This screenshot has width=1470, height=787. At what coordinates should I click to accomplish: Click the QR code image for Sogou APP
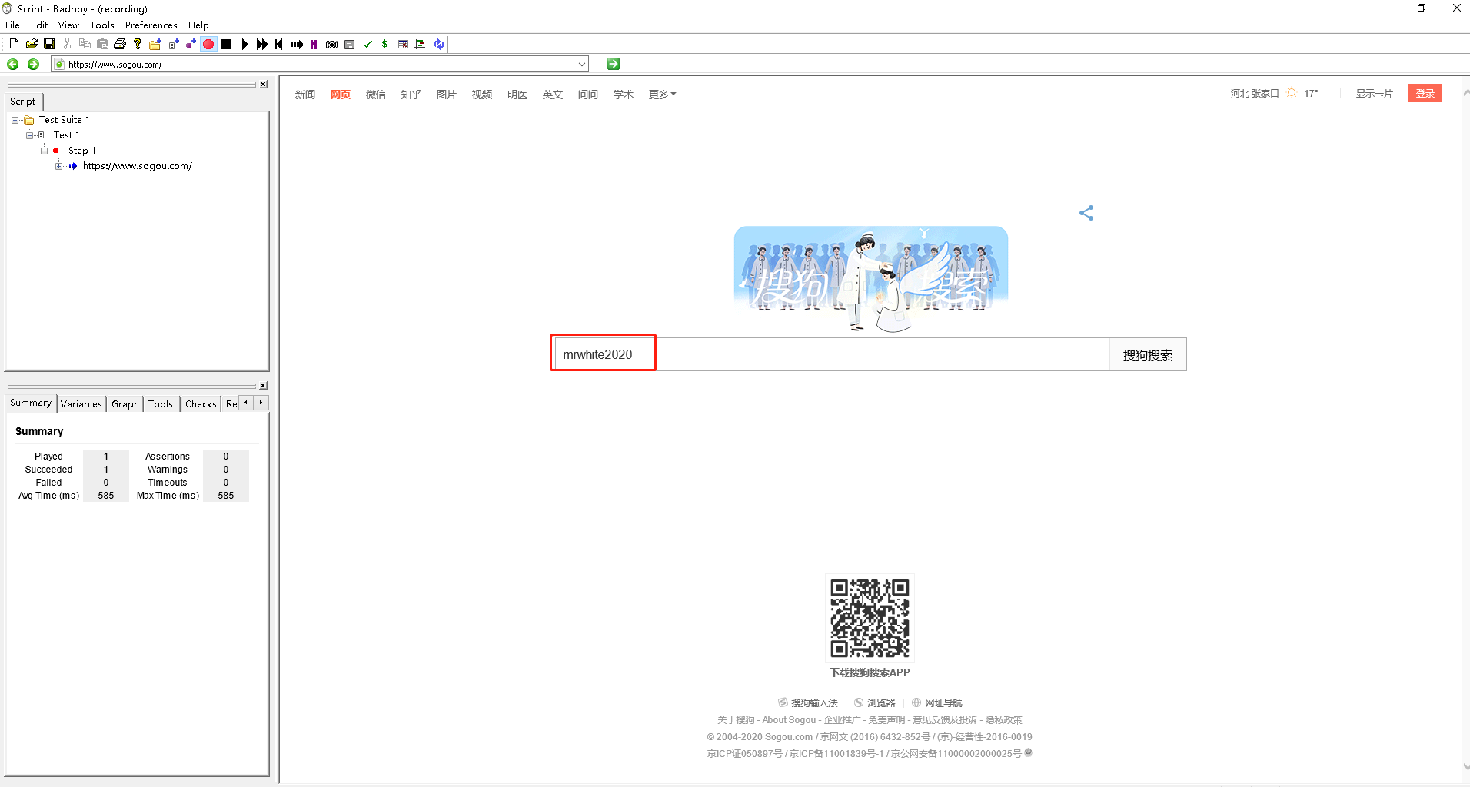[x=870, y=619]
